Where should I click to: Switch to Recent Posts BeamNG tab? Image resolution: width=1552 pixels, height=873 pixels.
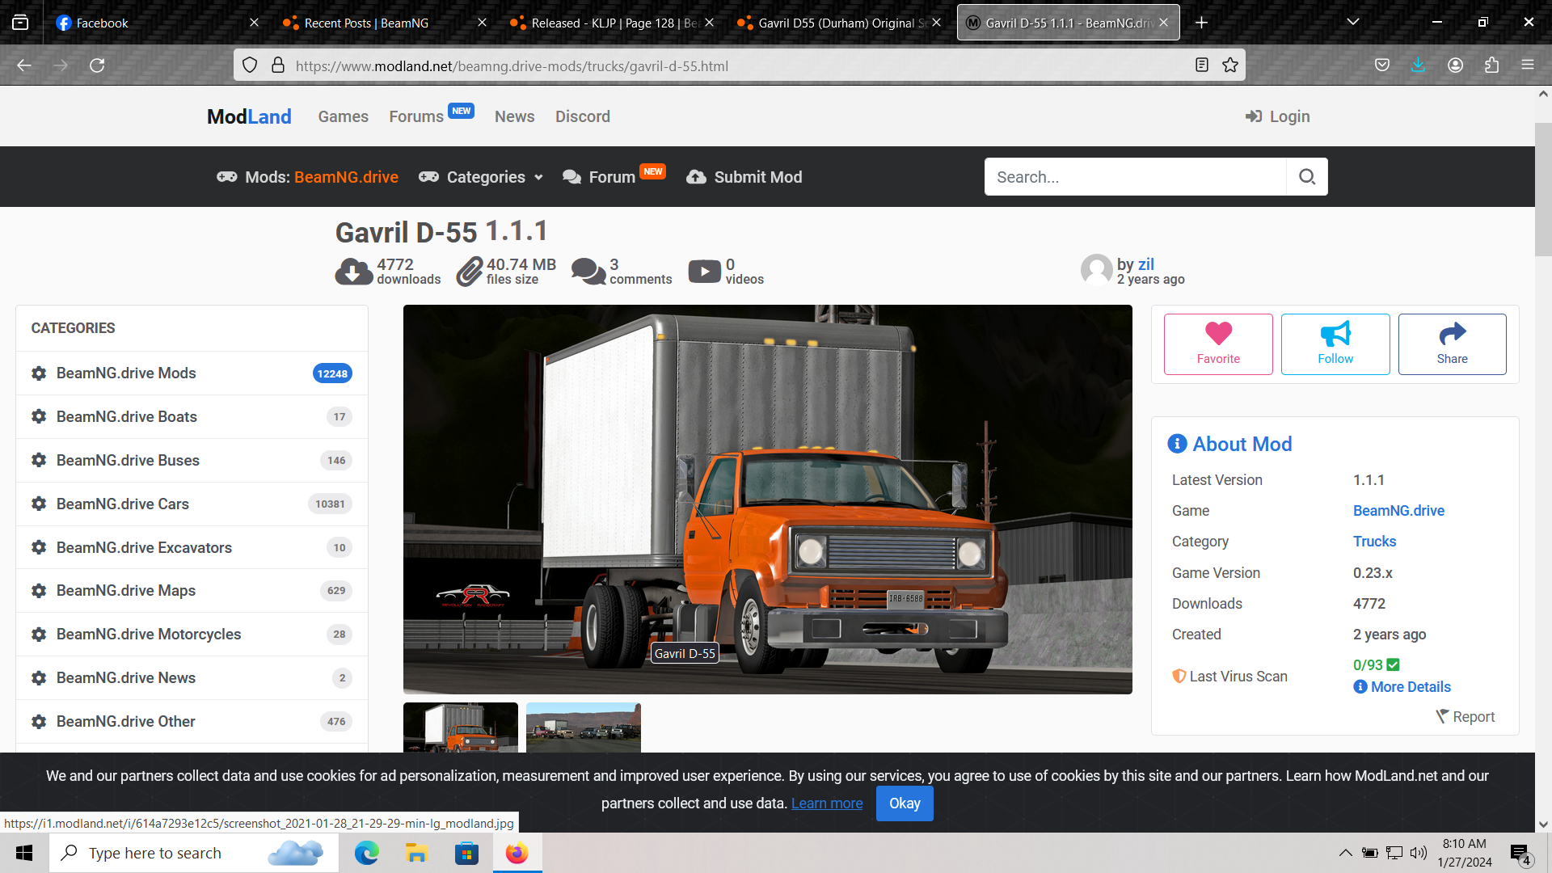[384, 23]
